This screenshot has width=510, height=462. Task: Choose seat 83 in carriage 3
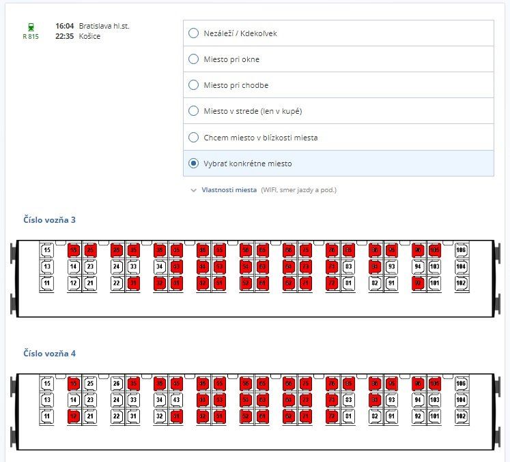coord(348,266)
